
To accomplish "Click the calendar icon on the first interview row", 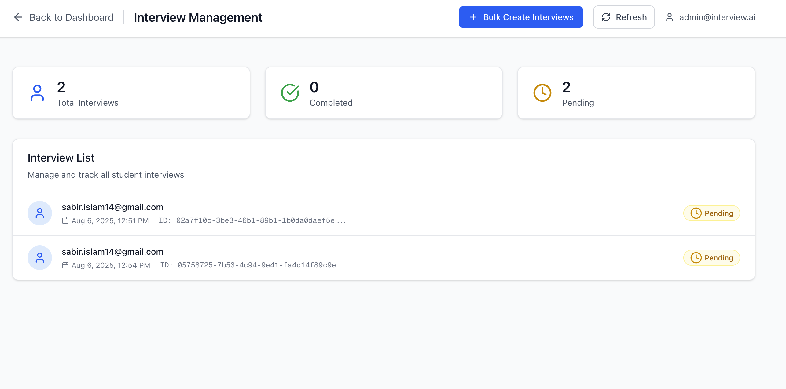I will click(65, 220).
